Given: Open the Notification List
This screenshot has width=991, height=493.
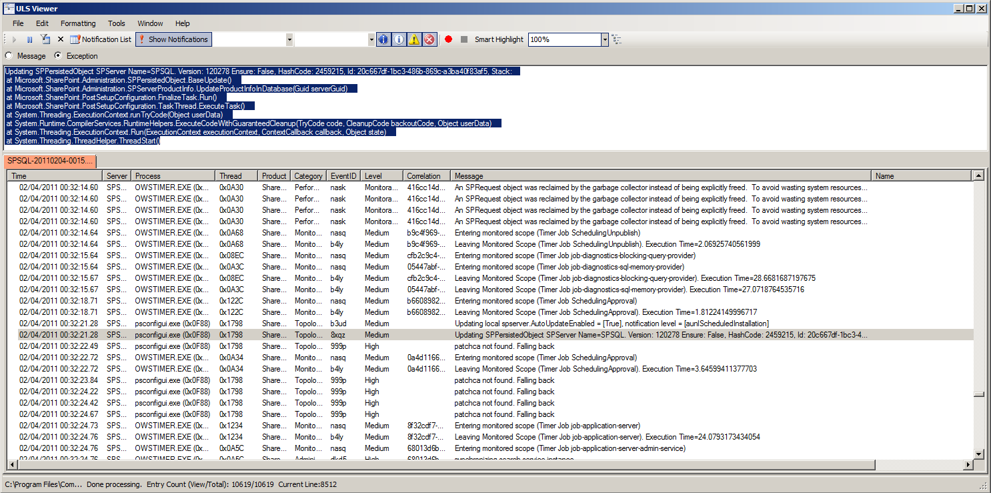Looking at the screenshot, I should (x=101, y=39).
